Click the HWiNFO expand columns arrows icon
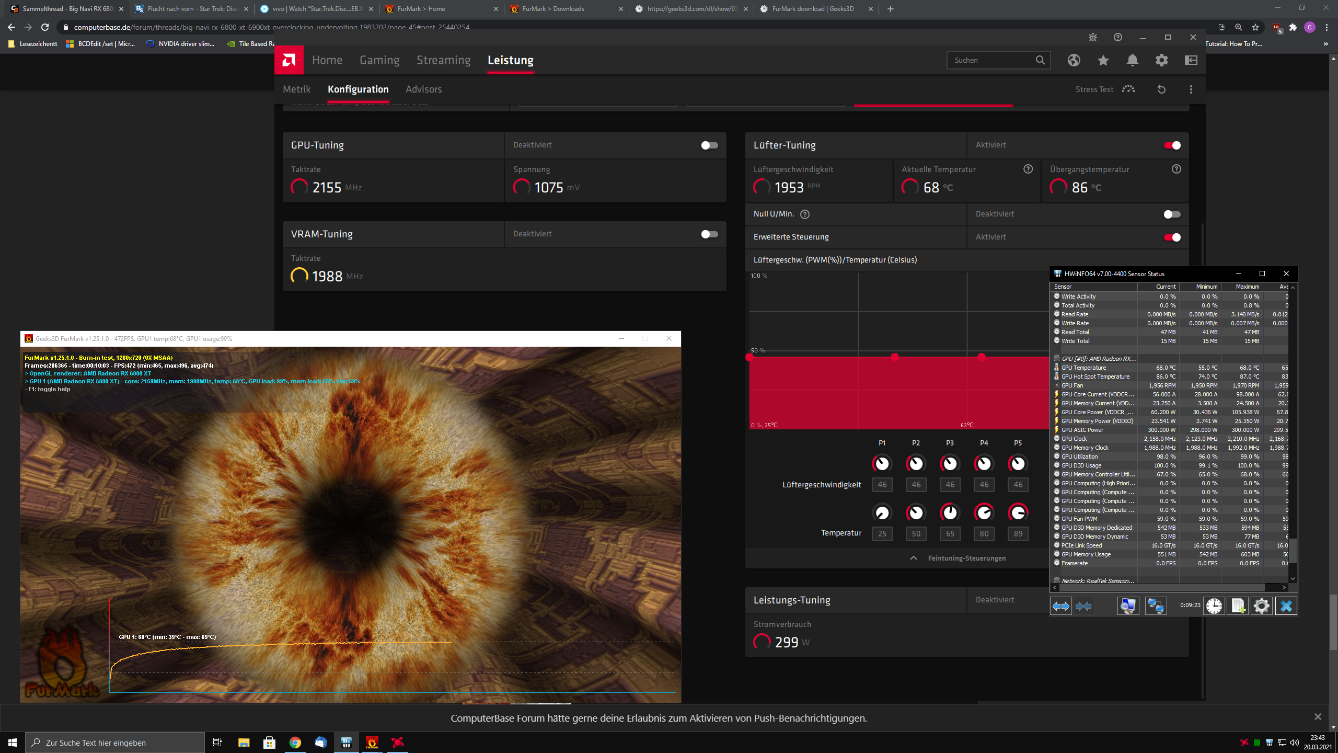 (1060, 606)
